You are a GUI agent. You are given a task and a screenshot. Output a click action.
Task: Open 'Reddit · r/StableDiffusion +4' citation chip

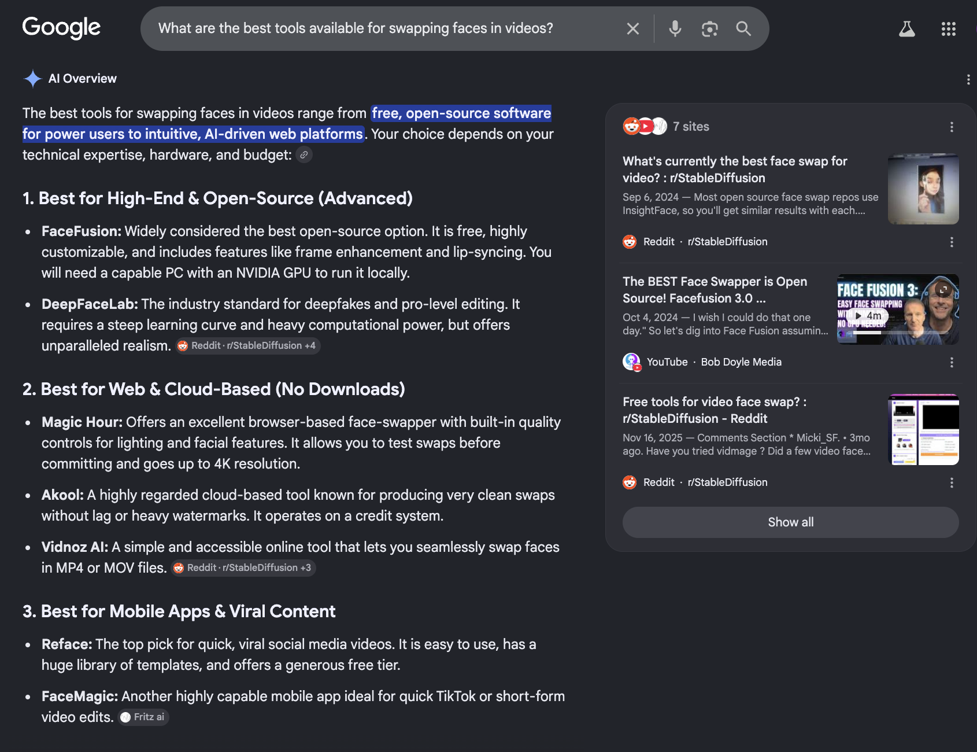tap(249, 346)
